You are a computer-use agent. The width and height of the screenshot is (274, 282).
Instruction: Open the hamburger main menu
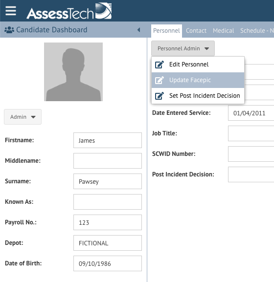point(11,11)
